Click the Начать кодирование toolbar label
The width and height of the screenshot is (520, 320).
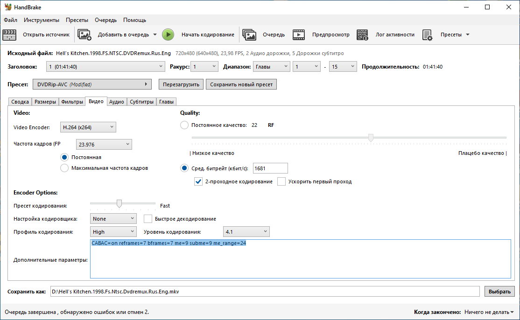click(208, 35)
